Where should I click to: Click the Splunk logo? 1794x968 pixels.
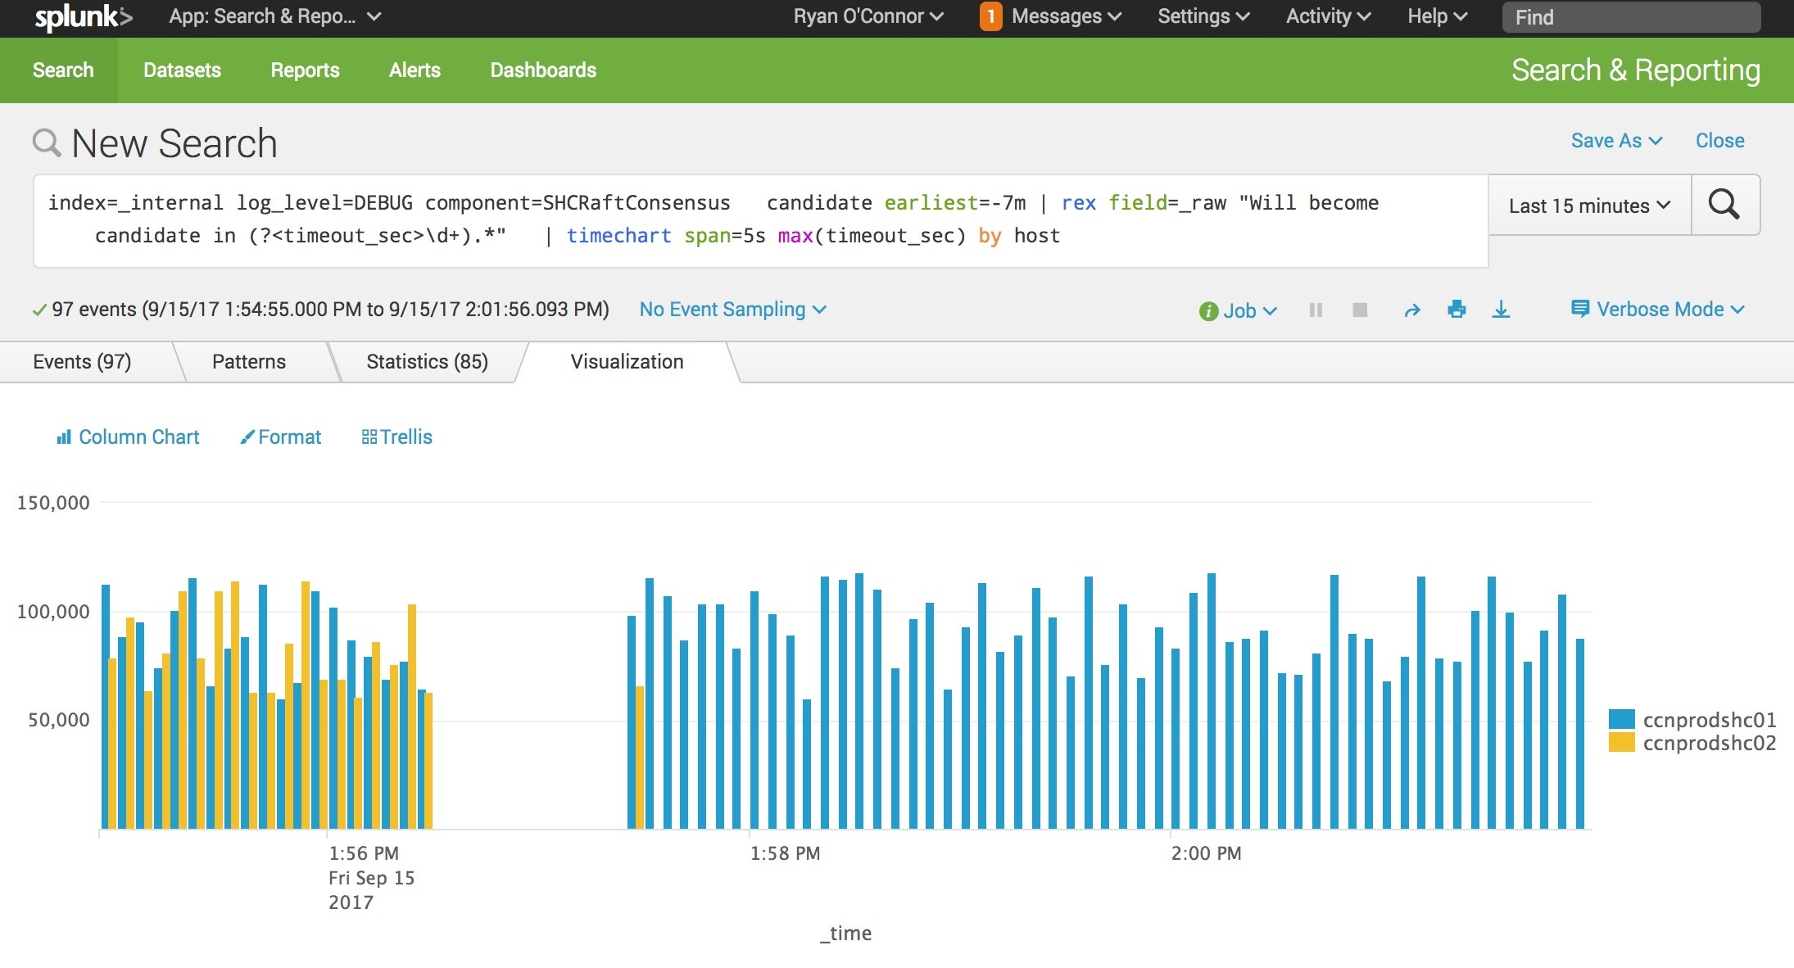pos(83,17)
